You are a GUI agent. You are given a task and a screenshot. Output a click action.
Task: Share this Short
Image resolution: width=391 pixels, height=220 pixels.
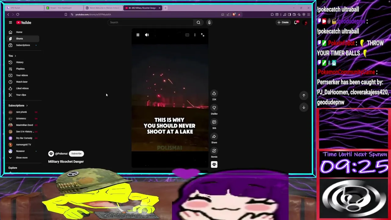coord(214,137)
